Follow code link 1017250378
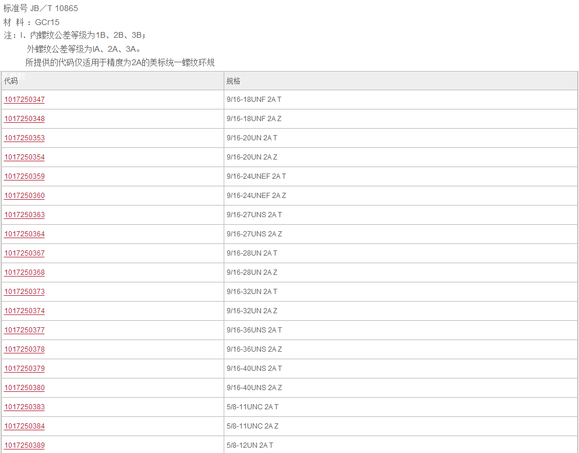 pos(24,349)
